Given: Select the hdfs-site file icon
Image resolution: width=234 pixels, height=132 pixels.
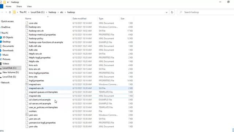Looking at the screenshot, I should coord(27,50).
